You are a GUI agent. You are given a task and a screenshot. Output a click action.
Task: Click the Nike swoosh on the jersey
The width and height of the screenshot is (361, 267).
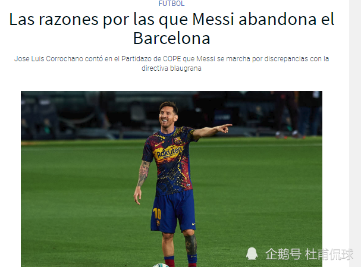(x=158, y=145)
